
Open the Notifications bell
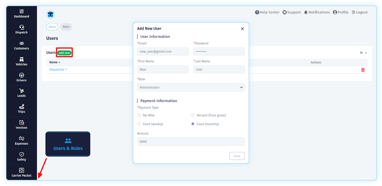coord(306,12)
